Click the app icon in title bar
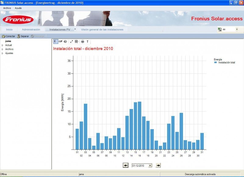 2,3
